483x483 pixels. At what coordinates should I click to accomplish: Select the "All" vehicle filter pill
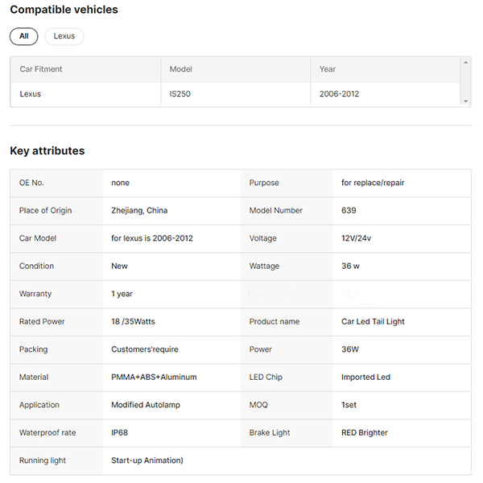click(23, 36)
